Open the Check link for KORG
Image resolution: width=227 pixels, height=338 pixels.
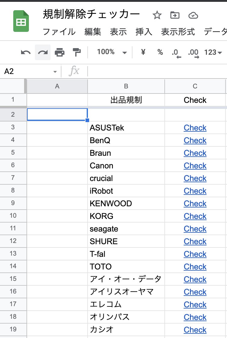195,216
